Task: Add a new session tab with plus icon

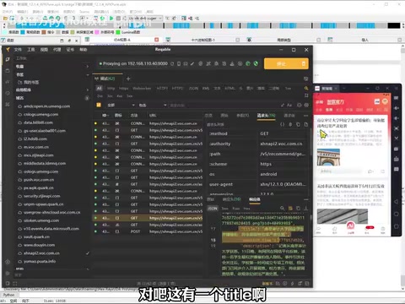Action: point(128,79)
